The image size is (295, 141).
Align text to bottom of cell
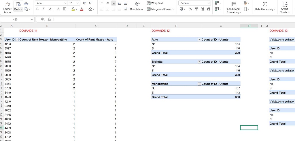(114, 3)
